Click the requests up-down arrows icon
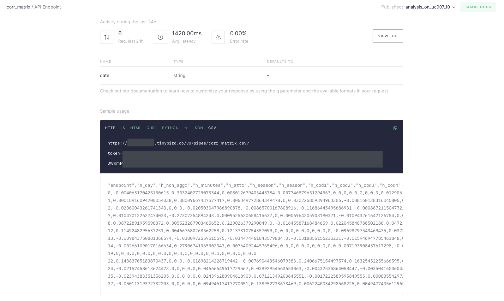 point(107,37)
